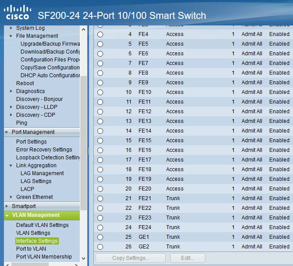Expand the Discovery - CDP node

pos(11,115)
